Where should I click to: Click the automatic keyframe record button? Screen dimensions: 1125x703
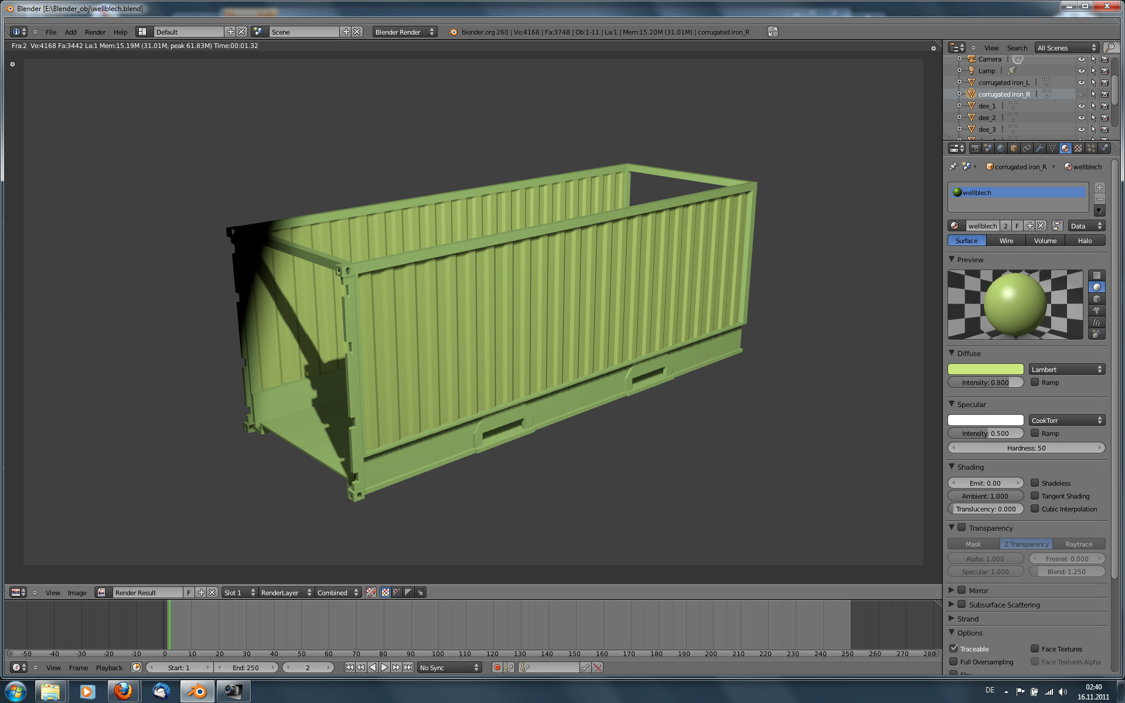pos(497,667)
